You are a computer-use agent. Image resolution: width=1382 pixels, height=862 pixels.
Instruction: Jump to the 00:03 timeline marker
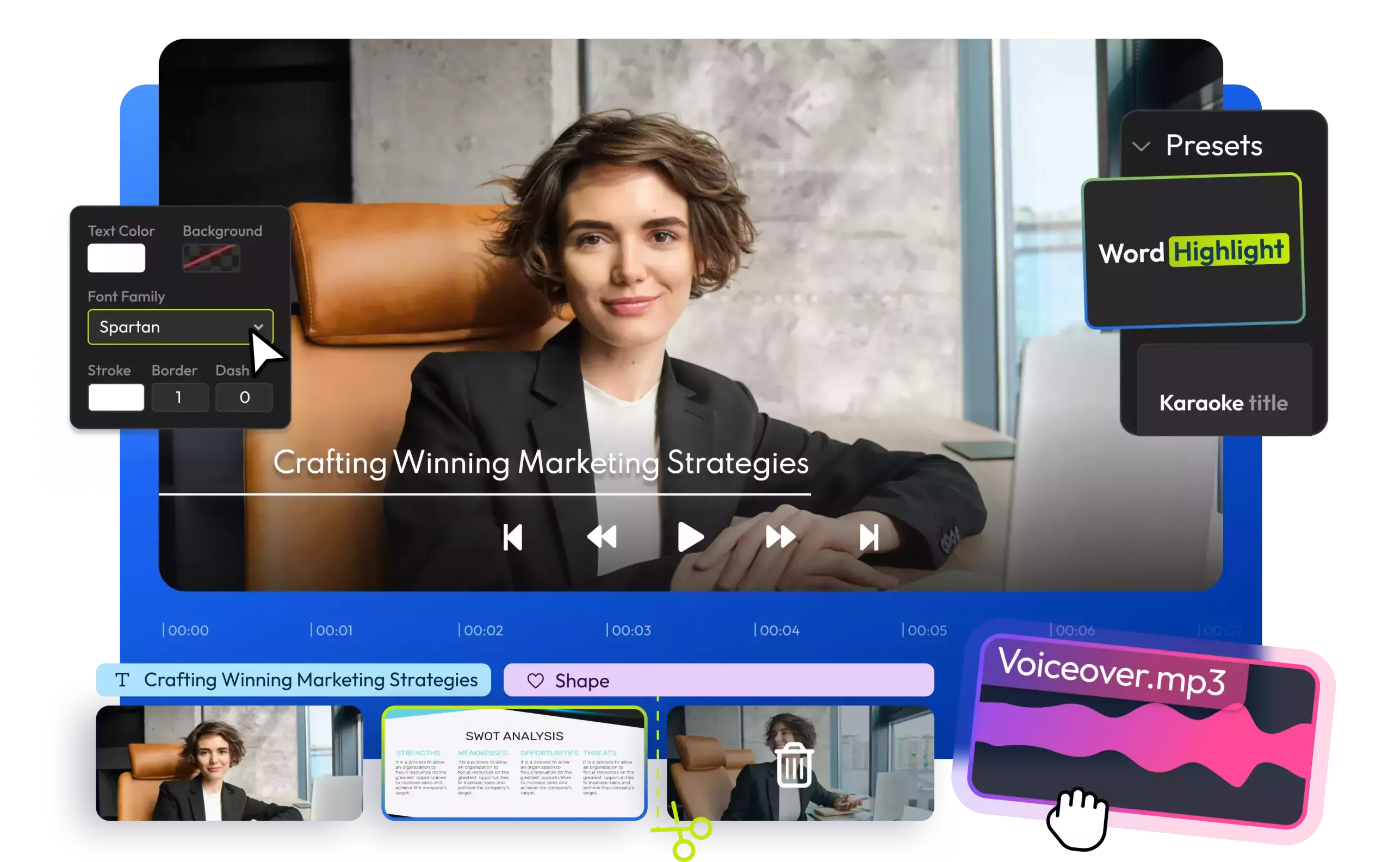coord(630,630)
